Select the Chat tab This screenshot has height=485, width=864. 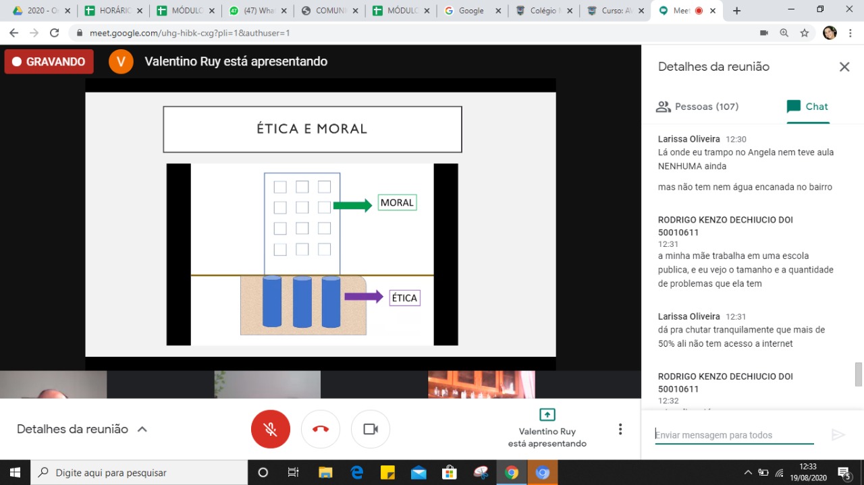coord(807,107)
